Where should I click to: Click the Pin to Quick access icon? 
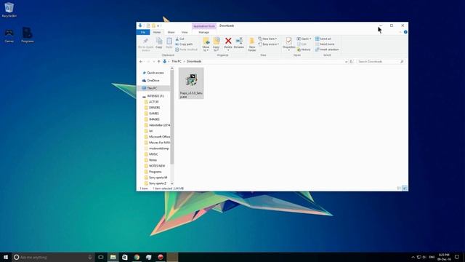(x=145, y=44)
